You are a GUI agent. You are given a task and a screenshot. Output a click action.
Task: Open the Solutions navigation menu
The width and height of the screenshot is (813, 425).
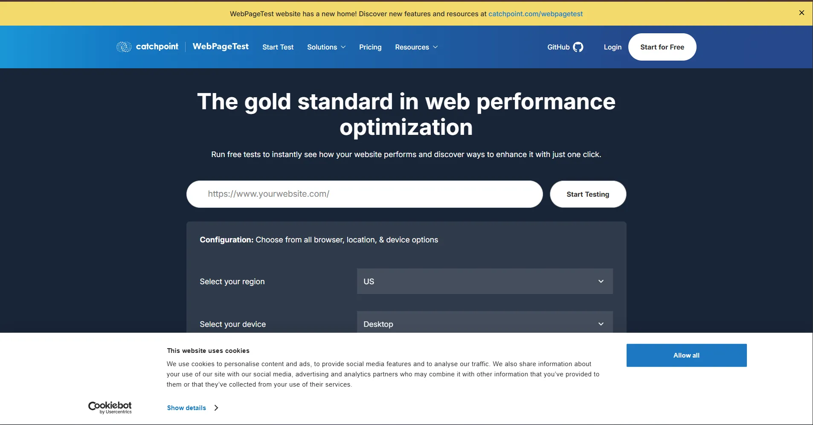click(x=322, y=47)
